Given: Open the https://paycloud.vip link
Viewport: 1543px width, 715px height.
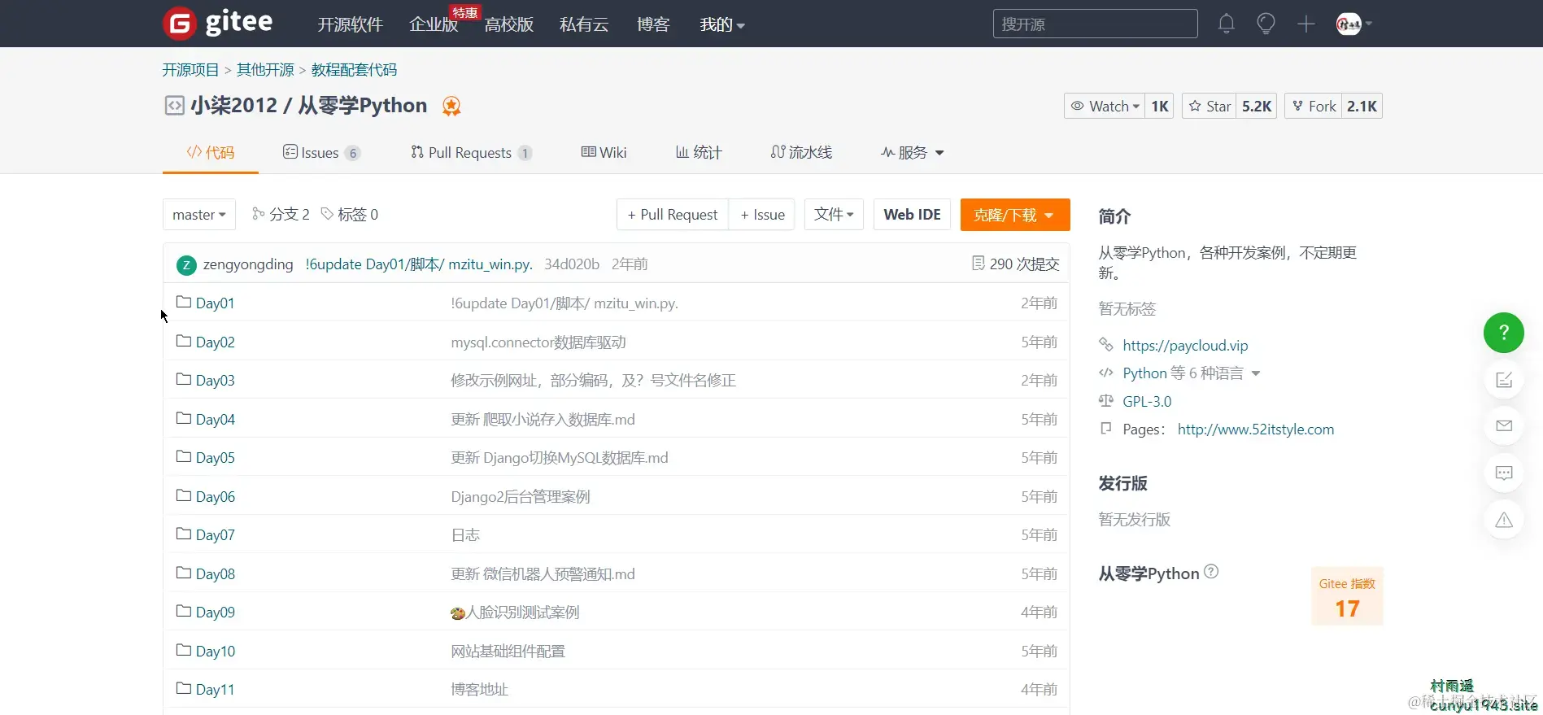Looking at the screenshot, I should (x=1185, y=346).
